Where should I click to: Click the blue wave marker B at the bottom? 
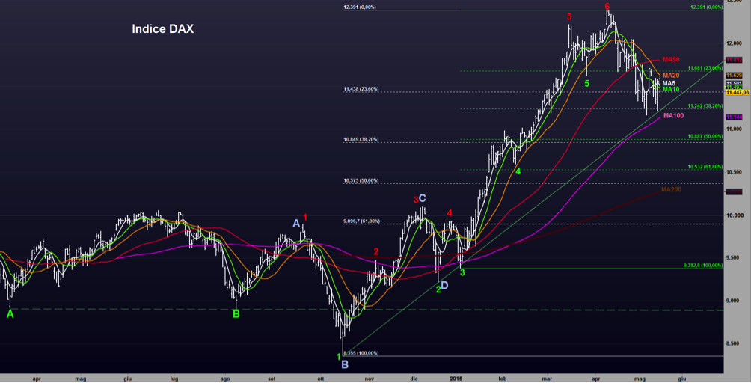[345, 365]
